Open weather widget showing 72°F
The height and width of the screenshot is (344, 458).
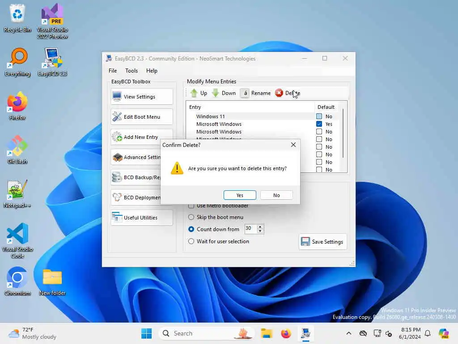(32, 333)
